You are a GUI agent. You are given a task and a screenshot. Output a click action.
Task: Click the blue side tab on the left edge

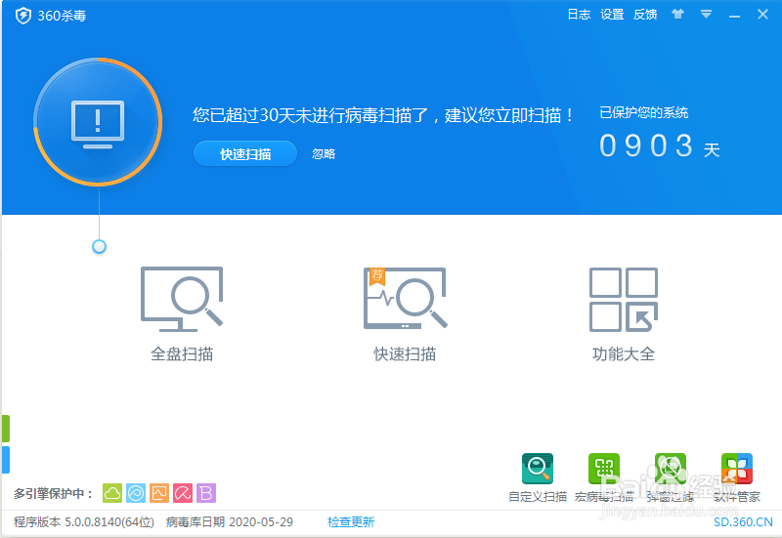[x=6, y=460]
